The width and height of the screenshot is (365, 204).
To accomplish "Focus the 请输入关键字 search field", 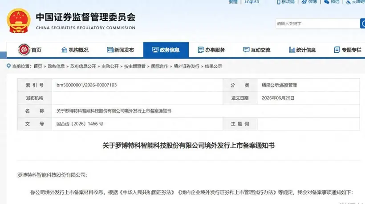I will [317, 24].
